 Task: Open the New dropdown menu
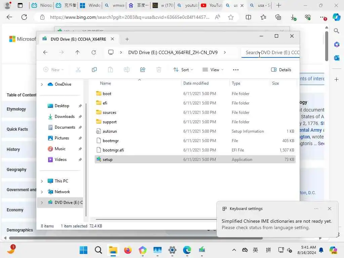coord(53,70)
